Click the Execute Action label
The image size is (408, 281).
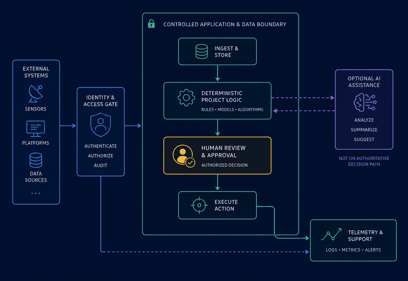226,205
